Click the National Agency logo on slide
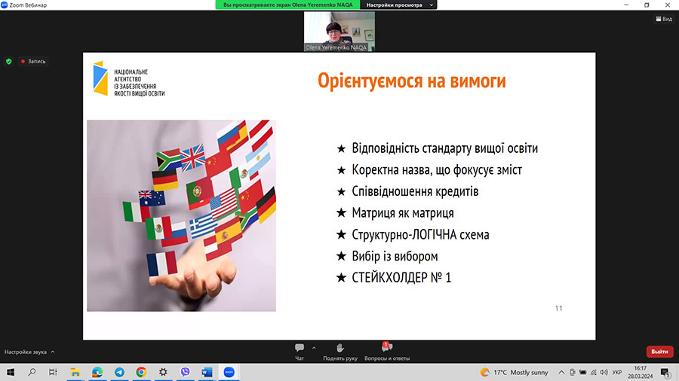The width and height of the screenshot is (679, 381). click(x=128, y=78)
